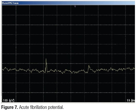Screen dimensions: 136x111
Task: Click the Stored EMG Traces title bar
Action: (x=68, y=3)
